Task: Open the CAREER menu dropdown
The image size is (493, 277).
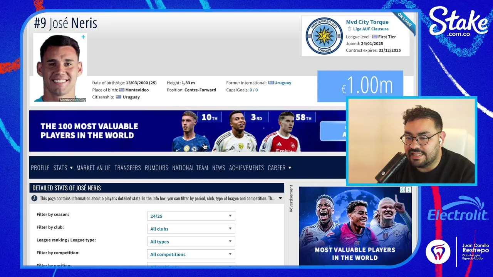Action: 280,168
